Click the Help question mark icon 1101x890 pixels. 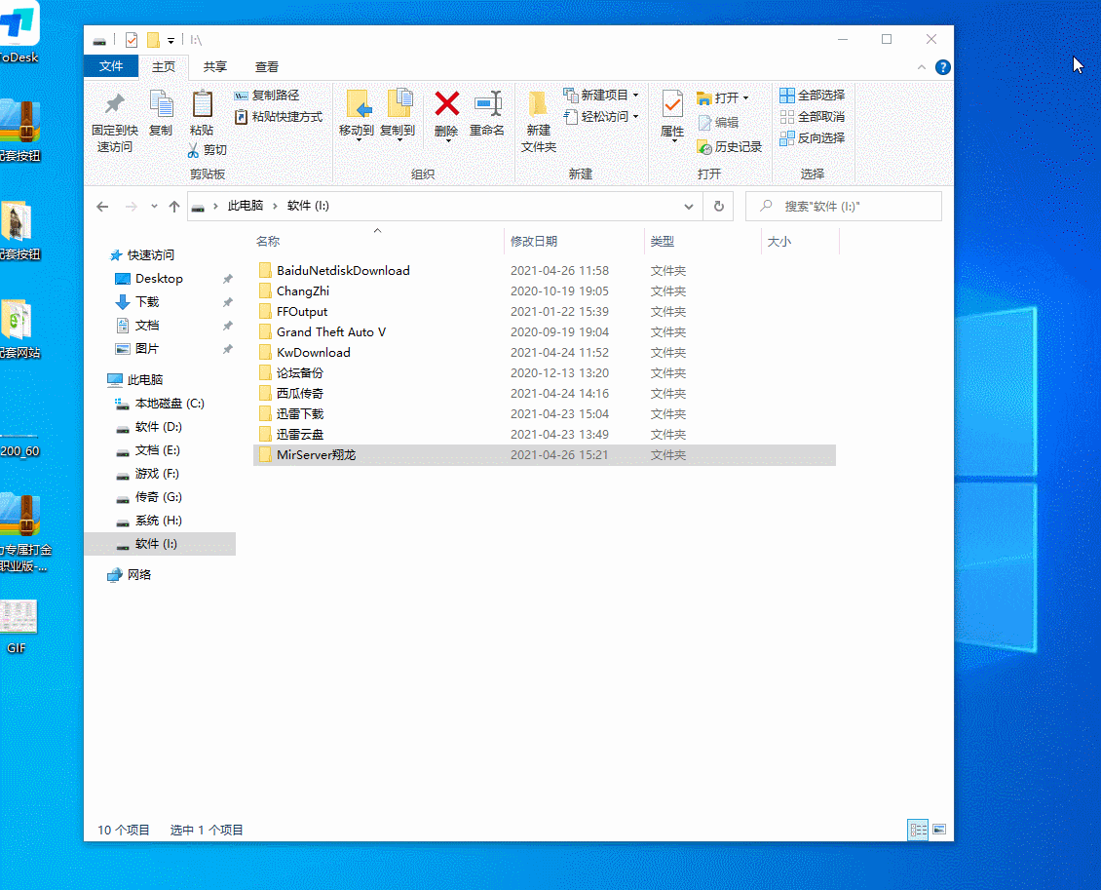click(x=942, y=67)
